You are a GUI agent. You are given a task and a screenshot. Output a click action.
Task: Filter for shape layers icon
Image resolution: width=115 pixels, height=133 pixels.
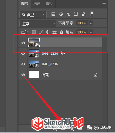(76, 14)
